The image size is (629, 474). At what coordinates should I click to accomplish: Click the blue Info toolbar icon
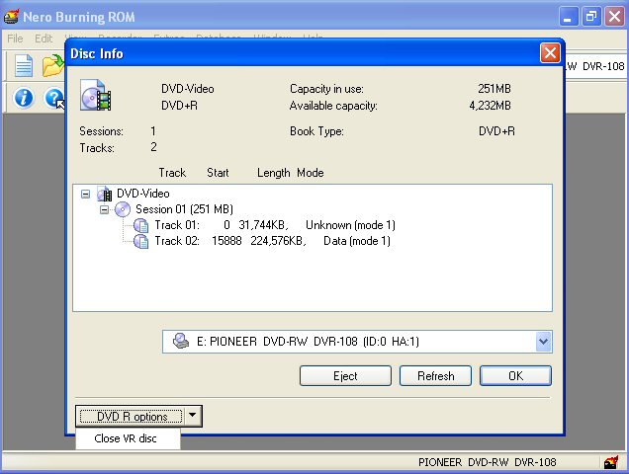pyautogui.click(x=24, y=98)
